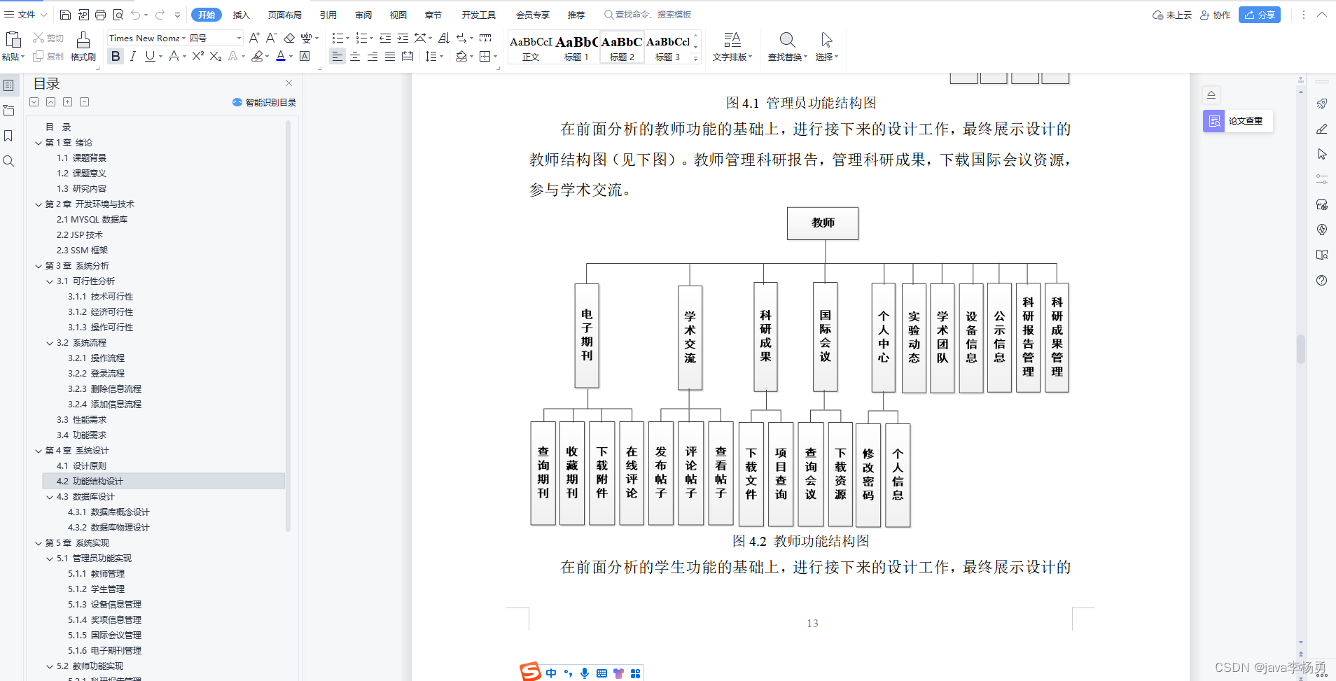The image size is (1336, 681).
Task: Click the 分享 share button
Action: (x=1259, y=15)
